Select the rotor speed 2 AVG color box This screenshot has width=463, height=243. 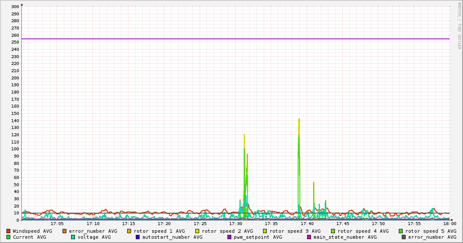point(197,231)
